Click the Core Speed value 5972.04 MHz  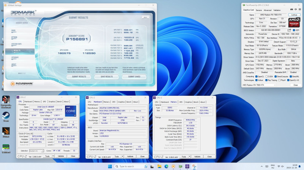pyautogui.click(x=37, y=136)
